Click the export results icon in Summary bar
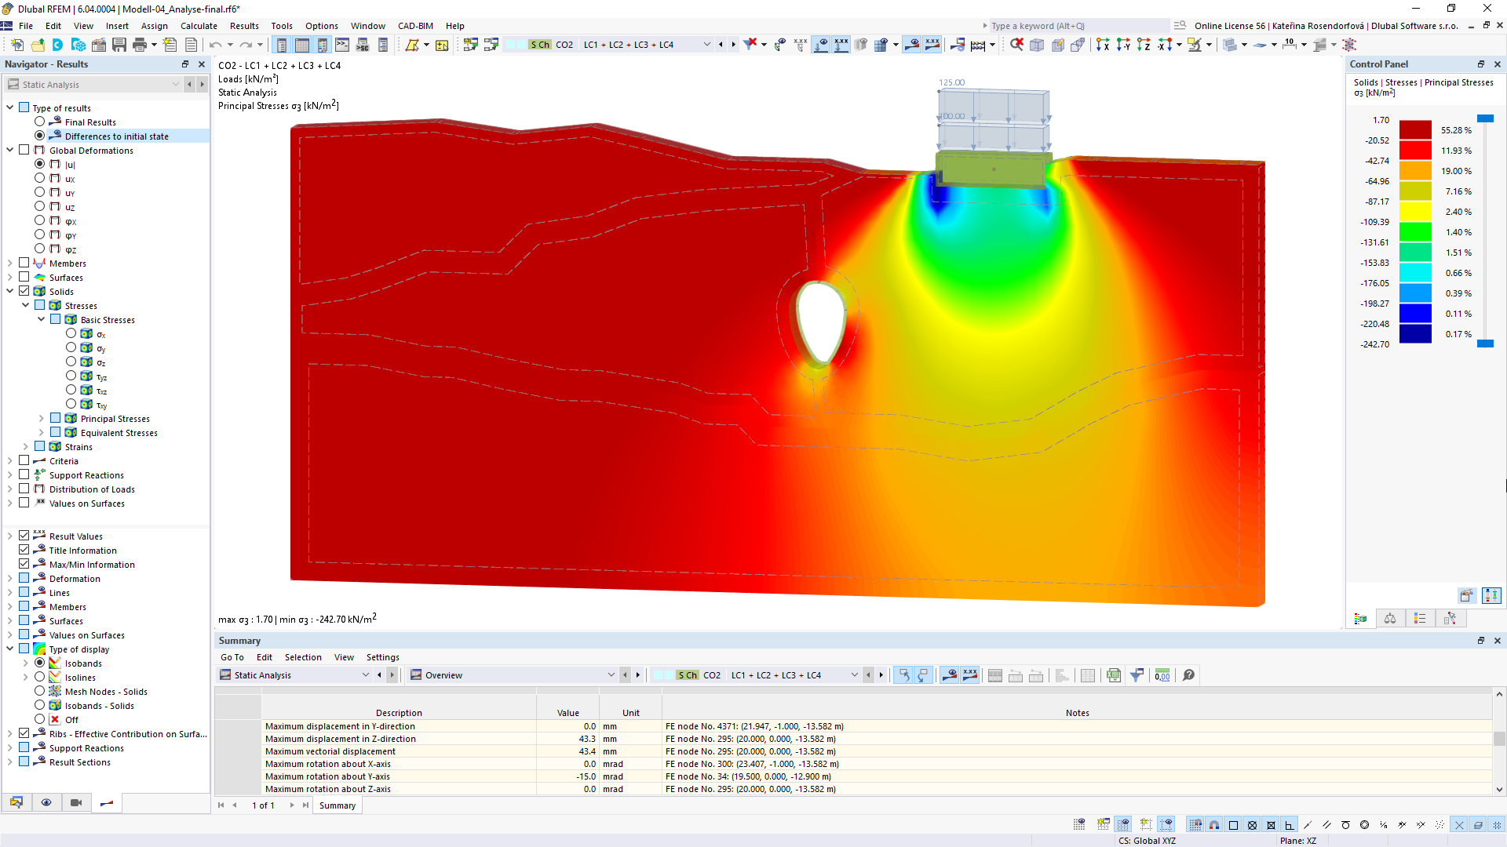Screen dimensions: 1507x847 pos(1114,674)
